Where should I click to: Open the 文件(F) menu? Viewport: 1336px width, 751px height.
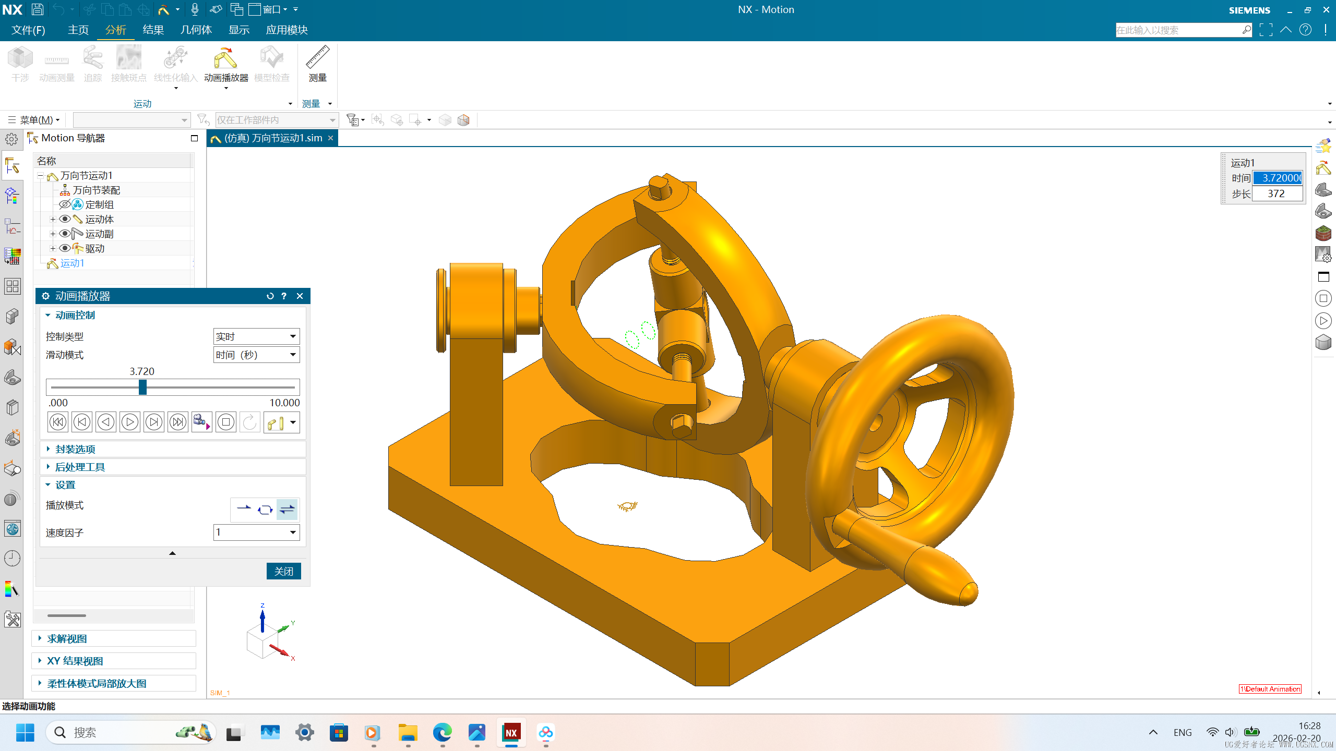[x=28, y=30]
